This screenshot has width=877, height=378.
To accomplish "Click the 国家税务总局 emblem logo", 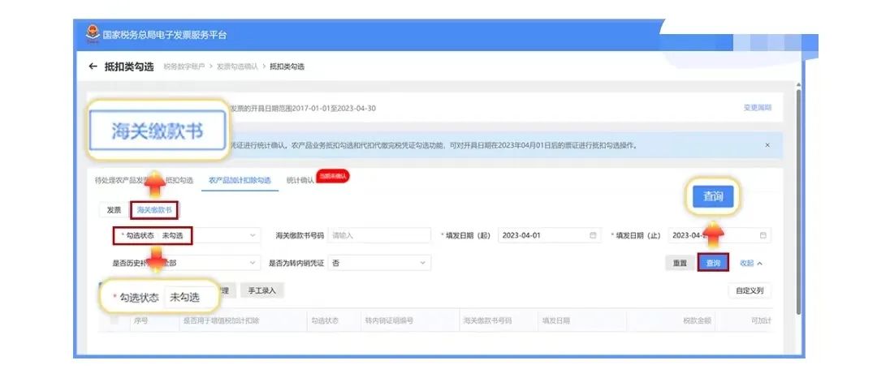I will pos(93,34).
